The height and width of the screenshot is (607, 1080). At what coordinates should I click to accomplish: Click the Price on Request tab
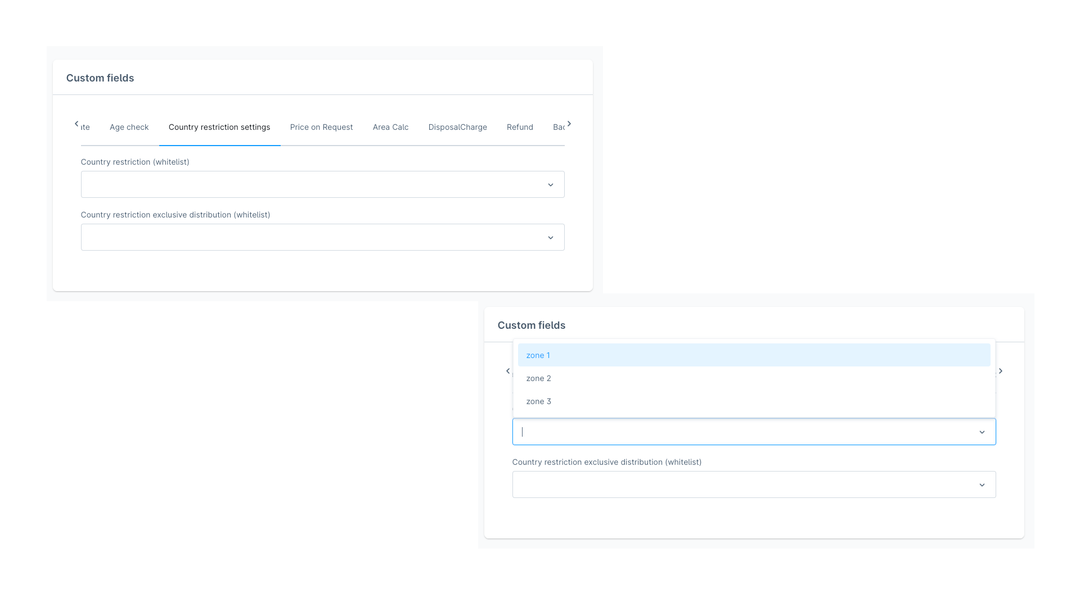click(x=321, y=126)
